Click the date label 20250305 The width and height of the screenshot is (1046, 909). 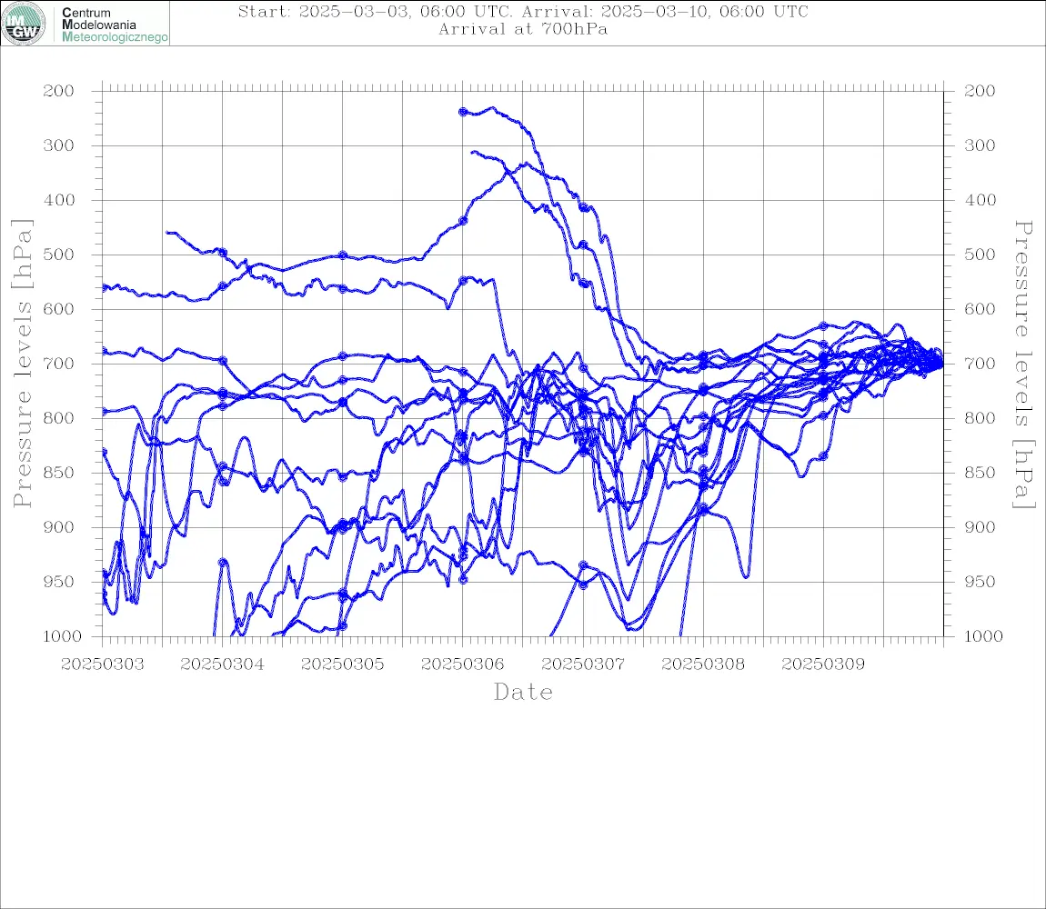click(343, 664)
